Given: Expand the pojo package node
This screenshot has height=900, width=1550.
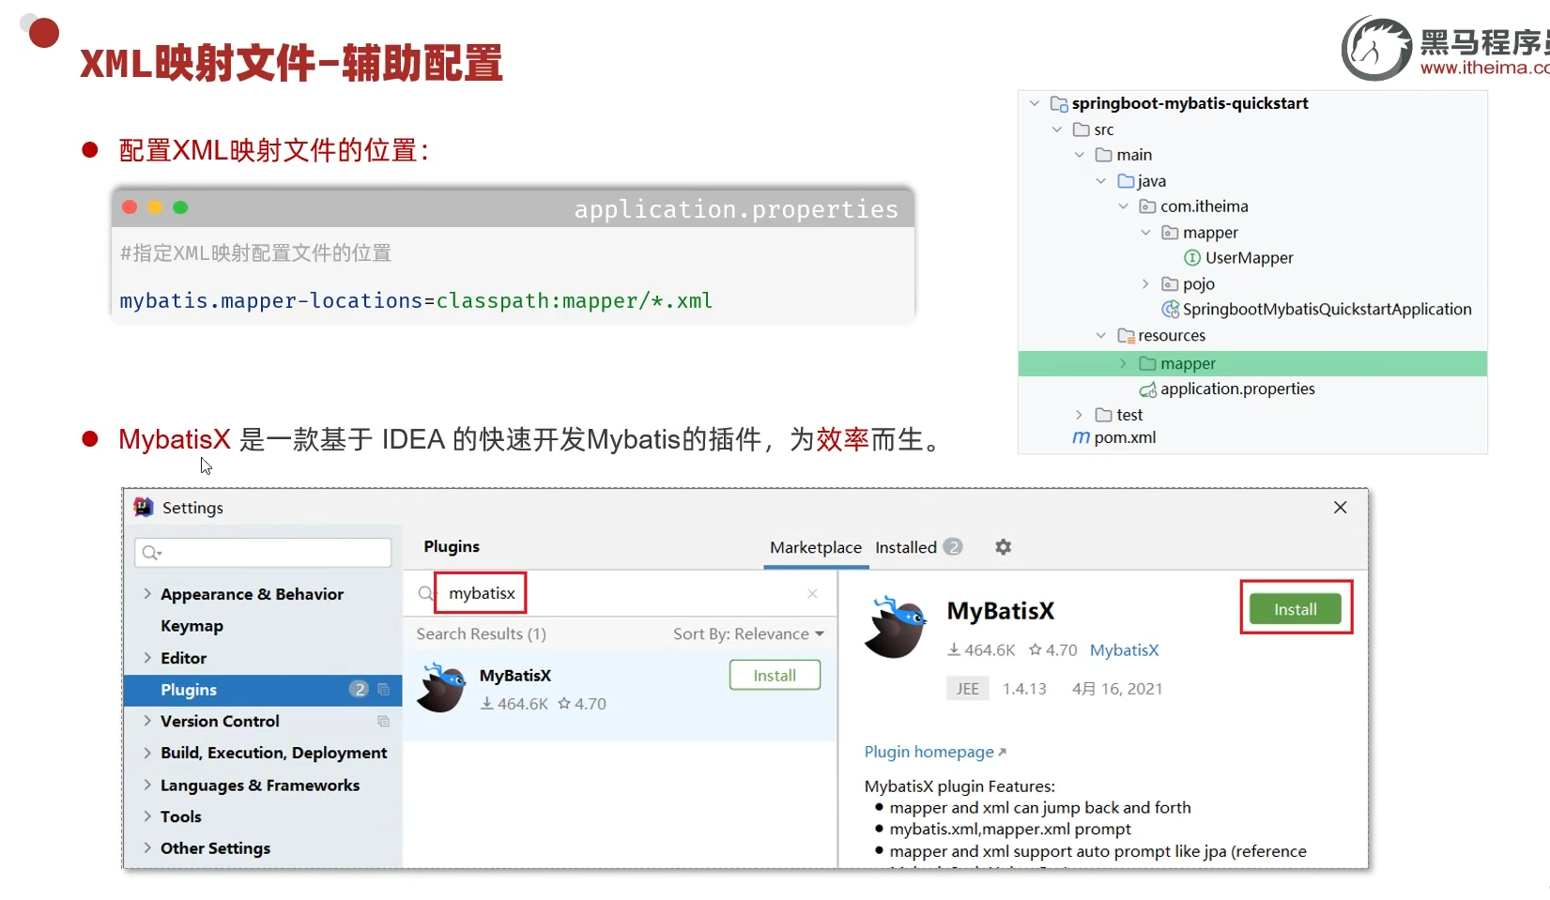Looking at the screenshot, I should (x=1145, y=283).
